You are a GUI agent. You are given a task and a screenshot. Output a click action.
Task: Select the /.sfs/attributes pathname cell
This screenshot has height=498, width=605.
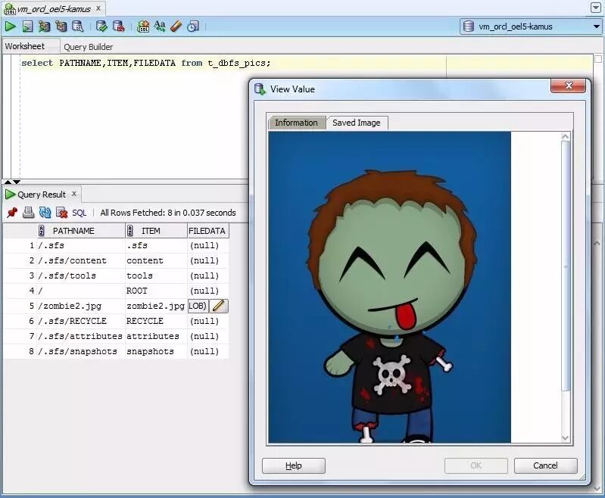[x=81, y=336]
